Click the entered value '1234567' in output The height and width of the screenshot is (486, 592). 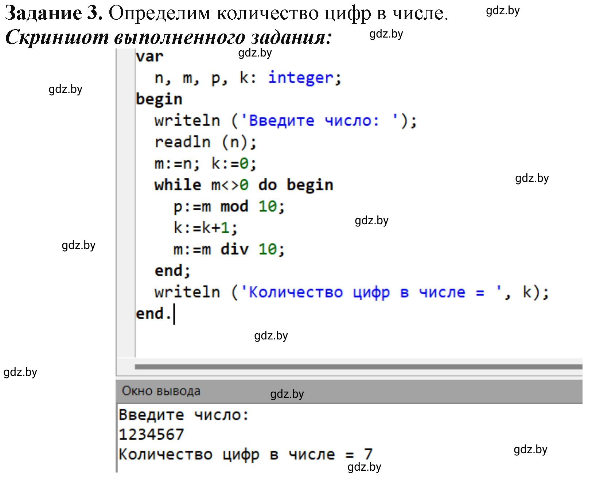151,435
